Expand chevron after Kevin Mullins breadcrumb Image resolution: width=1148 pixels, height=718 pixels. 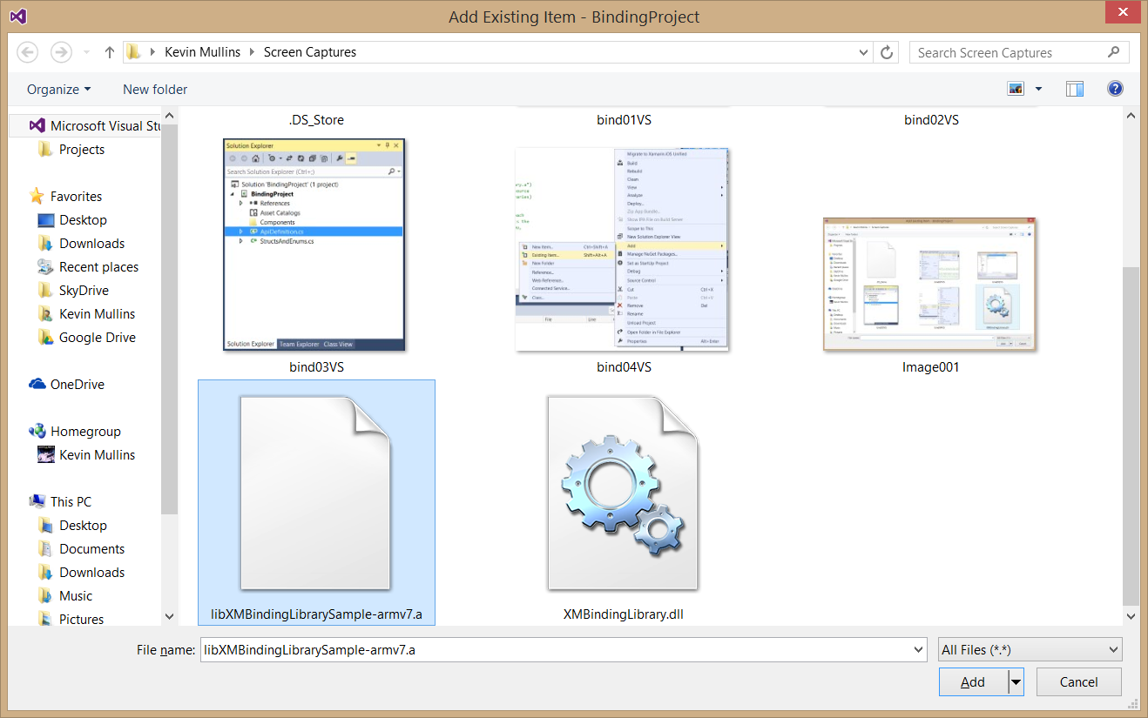pos(254,52)
